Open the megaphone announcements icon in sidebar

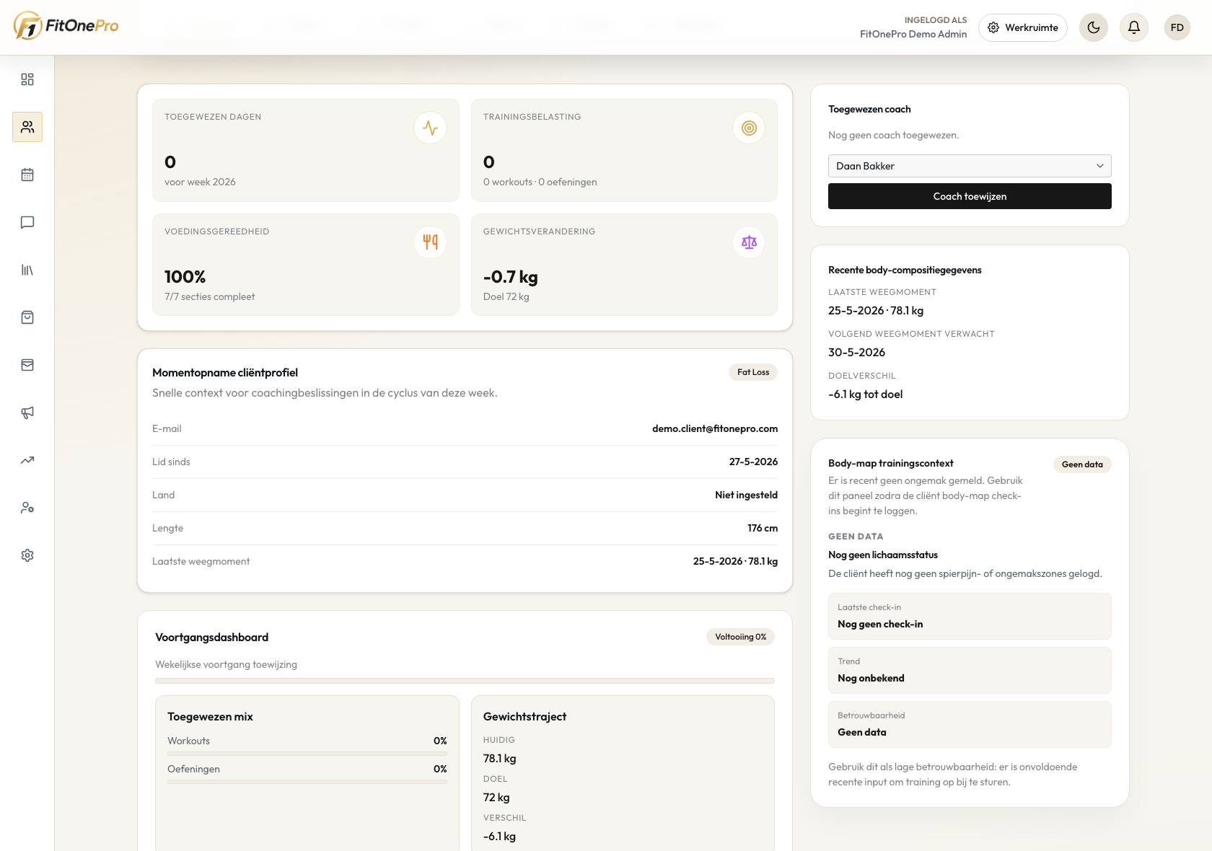click(x=27, y=413)
